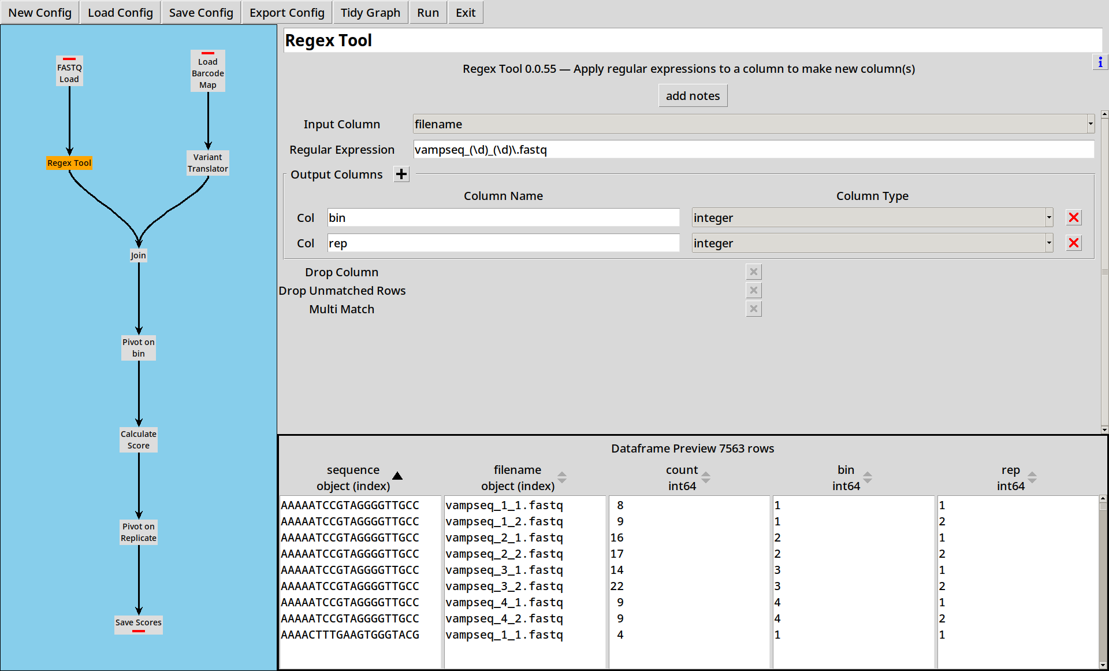Viewport: 1109px width, 671px height.
Task: Click the Exit button
Action: tap(466, 12)
